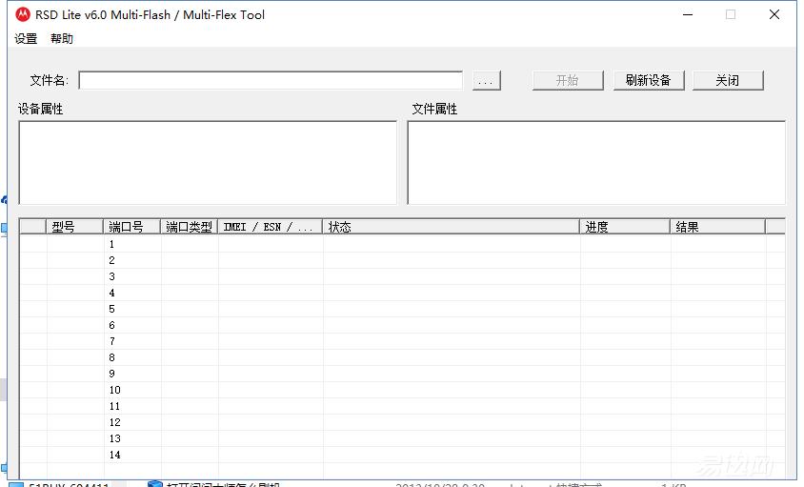The width and height of the screenshot is (804, 487).
Task: Open the 帮助 menu
Action: 62,38
